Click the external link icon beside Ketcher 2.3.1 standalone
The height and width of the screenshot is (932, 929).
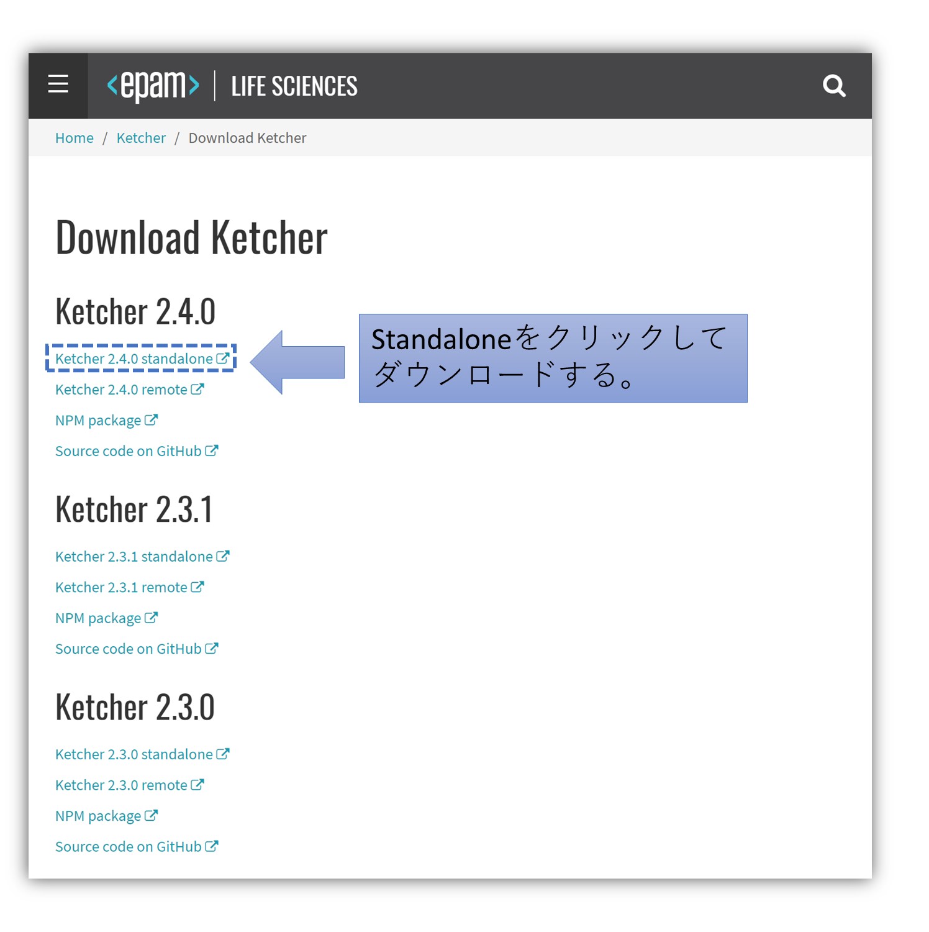222,555
